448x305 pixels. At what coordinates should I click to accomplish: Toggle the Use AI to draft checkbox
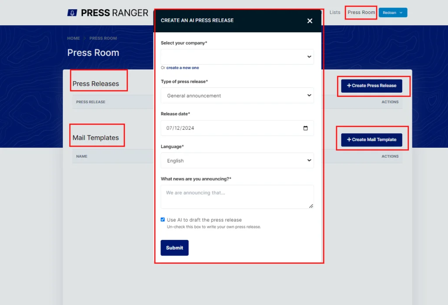click(x=163, y=220)
